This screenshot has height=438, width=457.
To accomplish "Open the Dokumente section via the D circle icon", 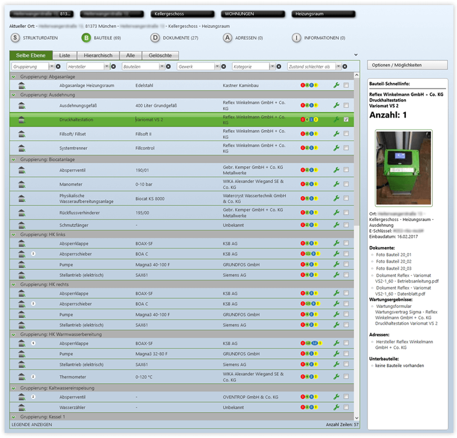I will point(155,38).
